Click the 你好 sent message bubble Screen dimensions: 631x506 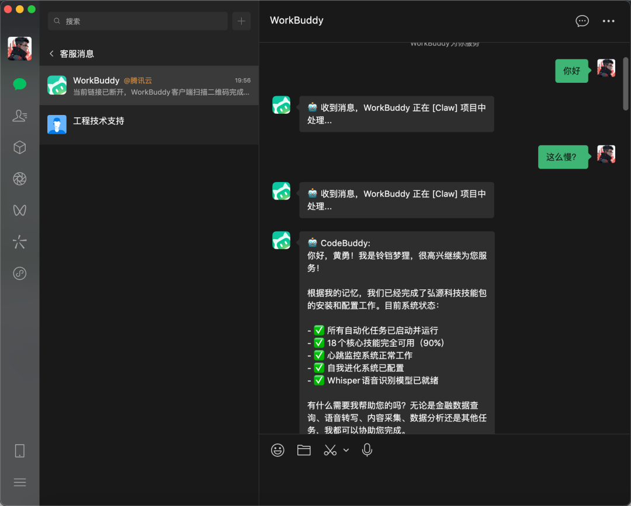click(571, 71)
